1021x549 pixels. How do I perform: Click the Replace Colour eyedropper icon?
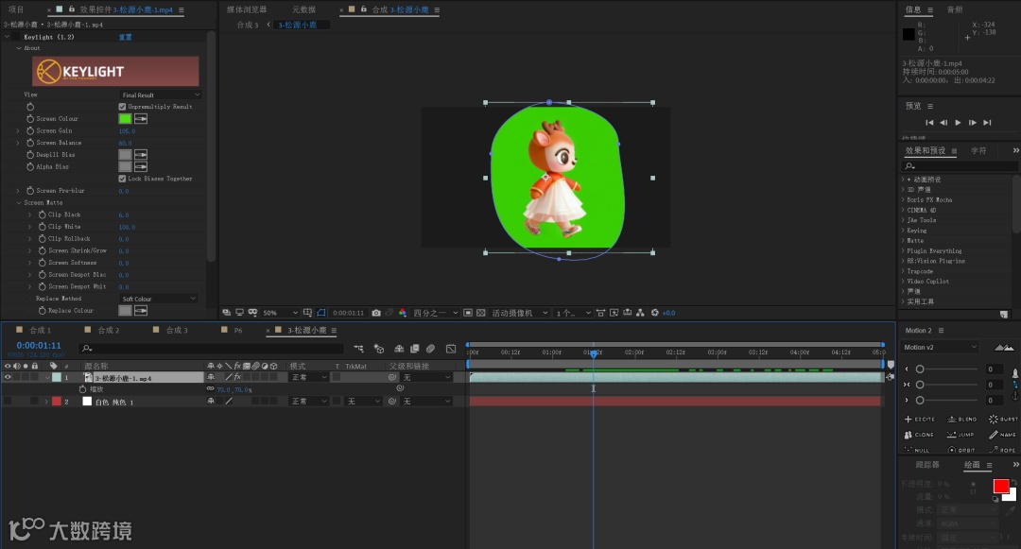[x=141, y=311]
